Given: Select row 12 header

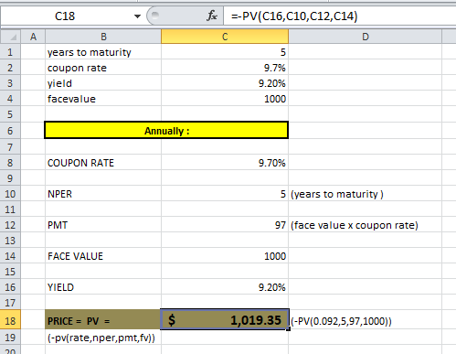Looking at the screenshot, I should click(10, 225).
